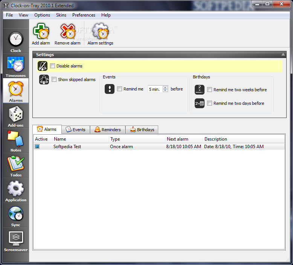Click the application icon in title bar
This screenshot has height=265, width=293.
6,5
